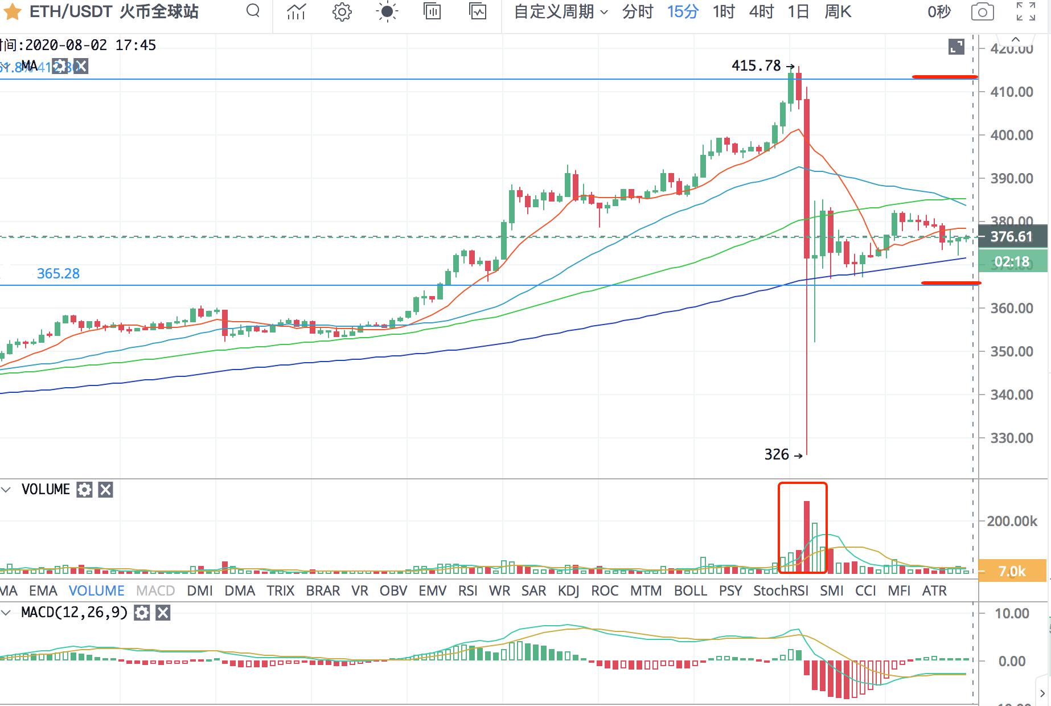Remove the MA indicator with X

pos(81,67)
